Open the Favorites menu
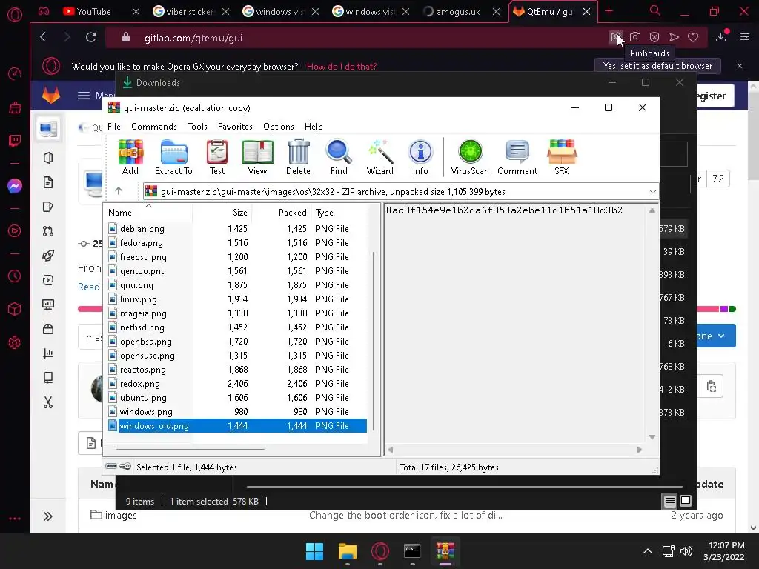The height and width of the screenshot is (569, 759). coord(235,126)
